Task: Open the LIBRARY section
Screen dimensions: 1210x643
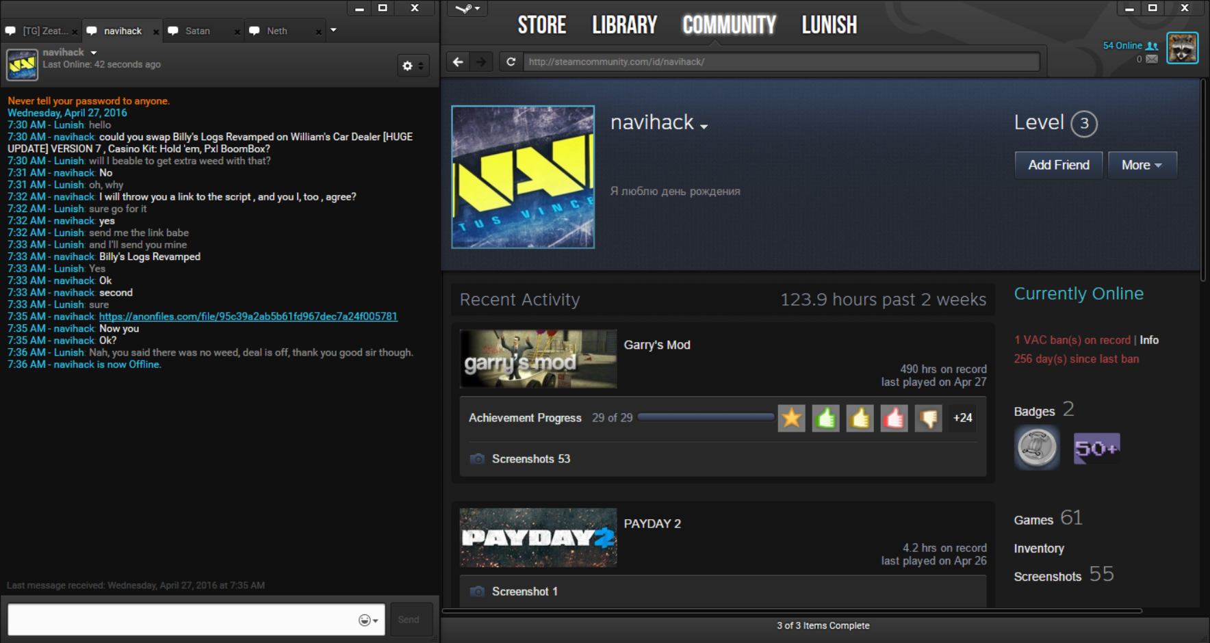Action: (x=624, y=25)
